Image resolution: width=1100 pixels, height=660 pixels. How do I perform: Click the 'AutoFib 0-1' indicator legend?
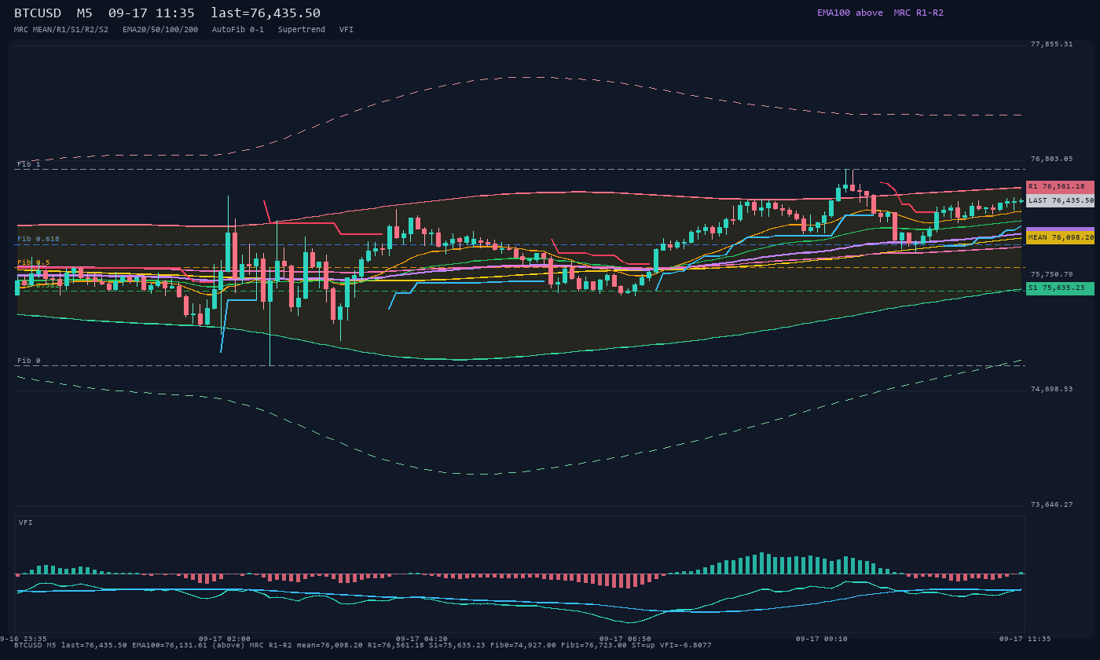tap(238, 30)
